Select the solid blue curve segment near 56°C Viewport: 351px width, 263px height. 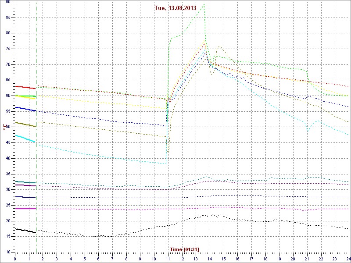tap(25, 109)
